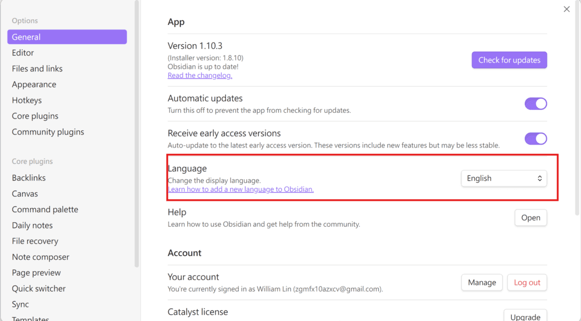
Task: Click Upgrade for Catalyst license
Action: click(x=525, y=315)
